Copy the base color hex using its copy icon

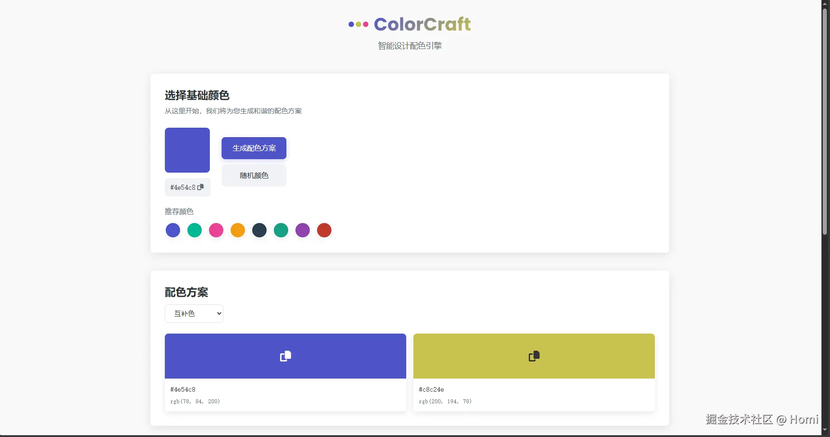(201, 187)
